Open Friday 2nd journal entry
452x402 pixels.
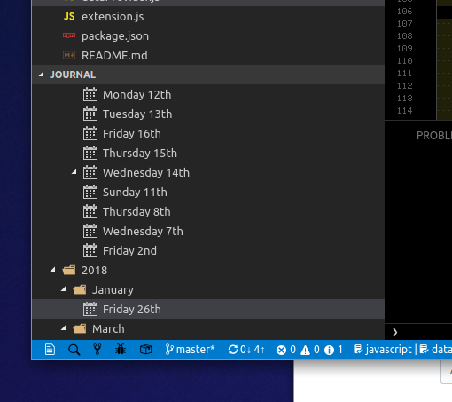208,251
